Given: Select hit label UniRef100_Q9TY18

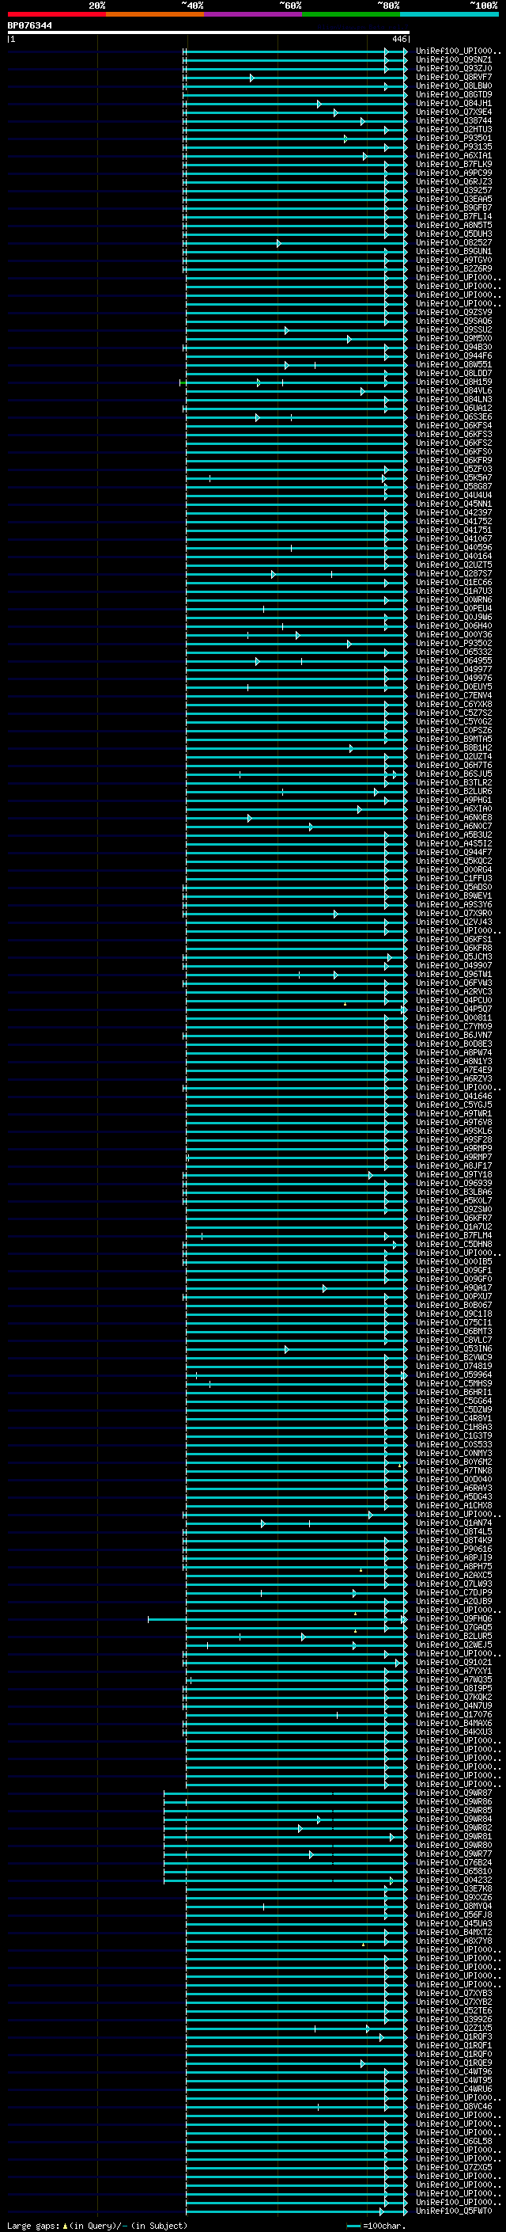Looking at the screenshot, I should coord(453,1175).
